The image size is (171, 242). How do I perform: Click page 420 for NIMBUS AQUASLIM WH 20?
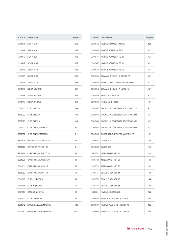(x=76, y=211)
